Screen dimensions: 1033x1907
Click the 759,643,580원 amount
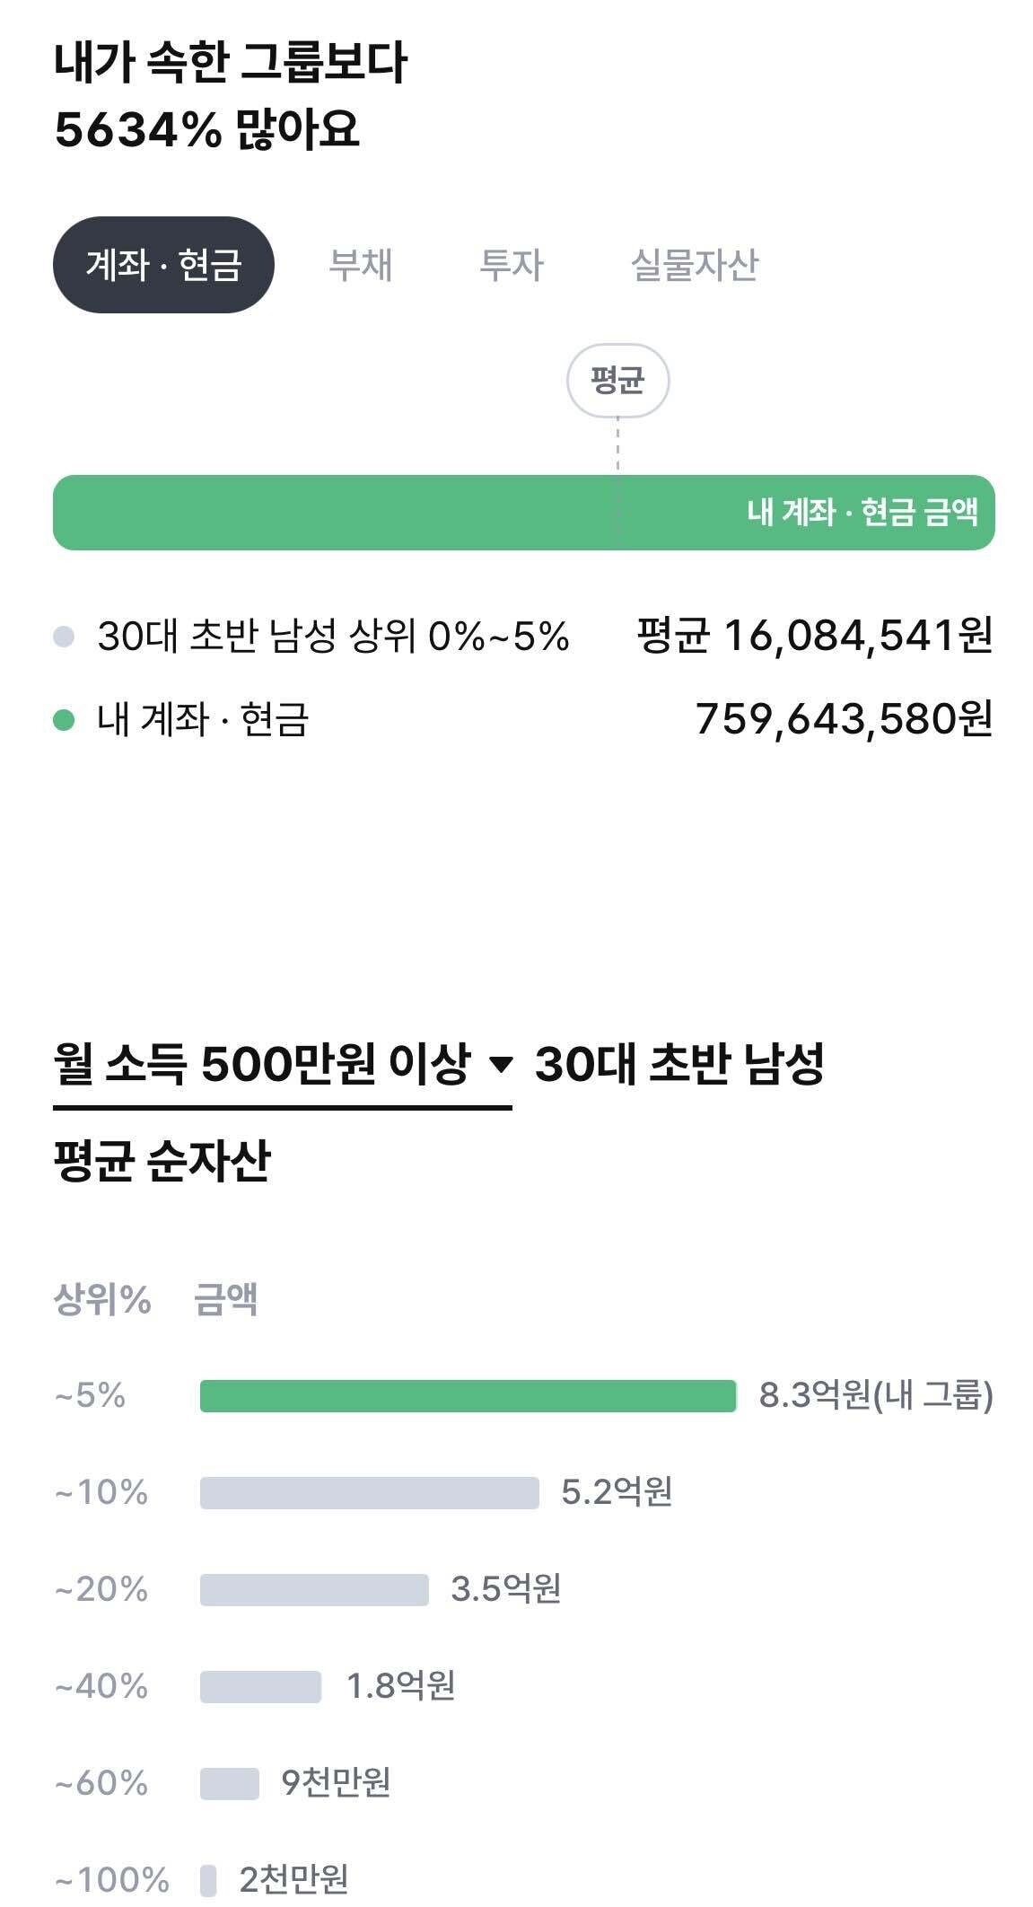844,716
